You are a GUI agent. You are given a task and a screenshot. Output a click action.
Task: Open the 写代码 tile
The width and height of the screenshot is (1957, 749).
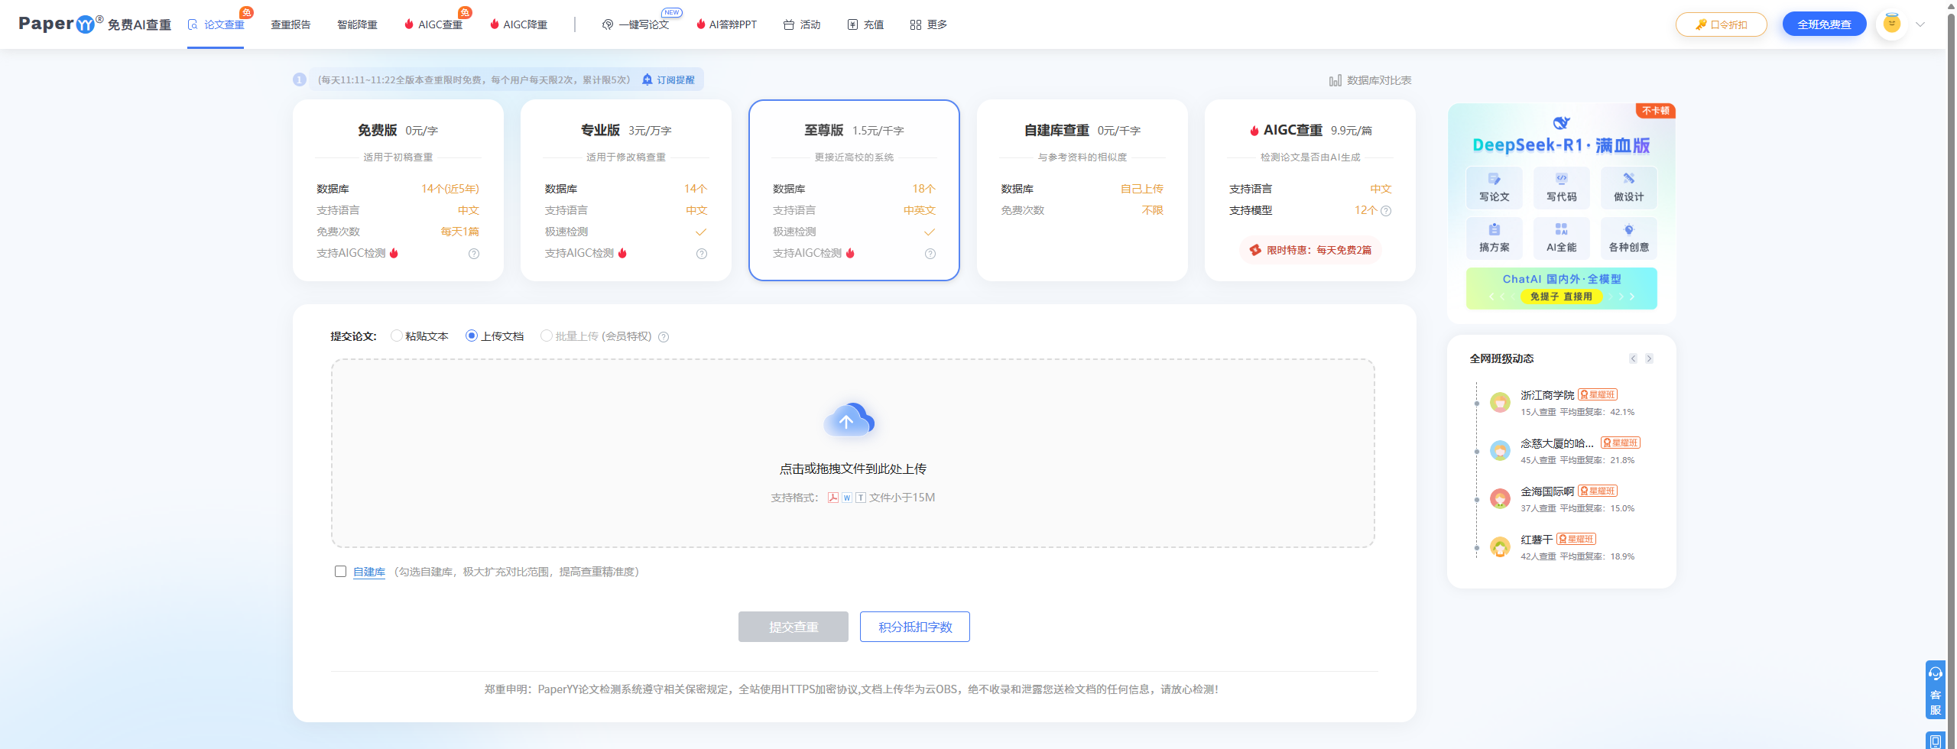(1561, 187)
